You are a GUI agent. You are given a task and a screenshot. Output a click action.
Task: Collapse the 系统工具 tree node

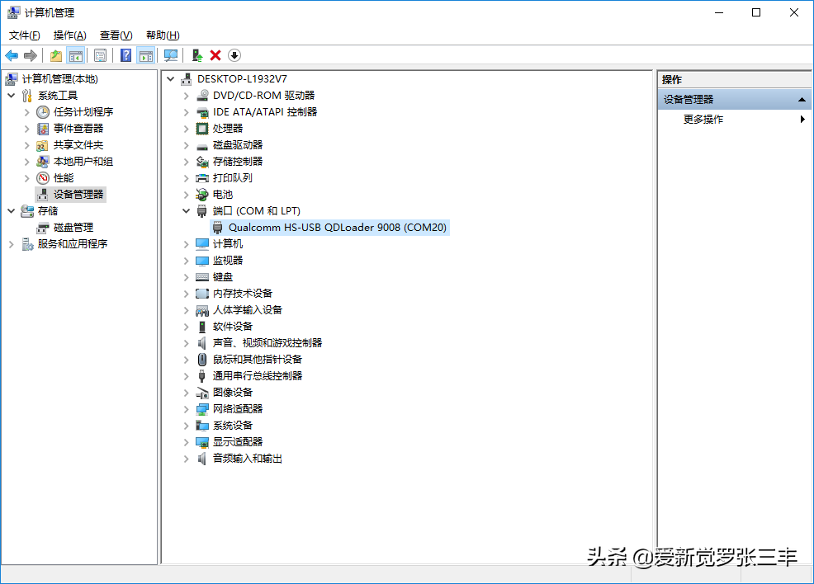click(12, 96)
